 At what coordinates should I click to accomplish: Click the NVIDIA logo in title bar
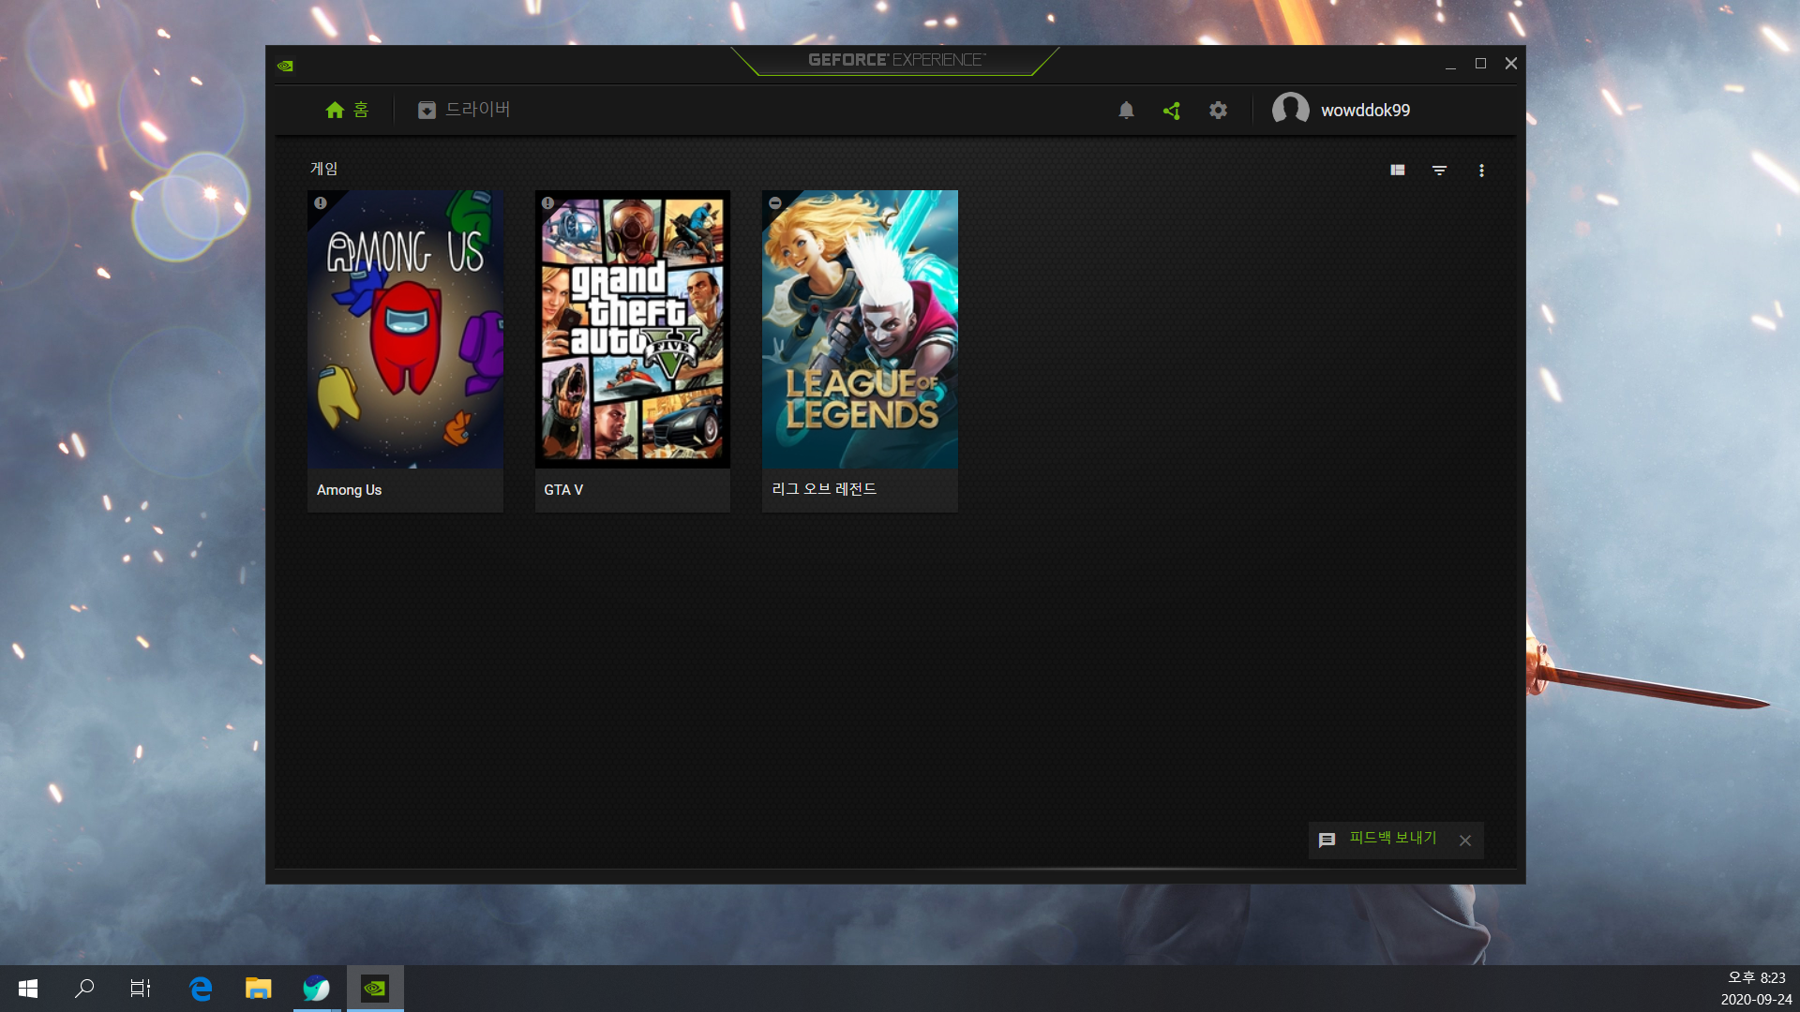tap(286, 66)
